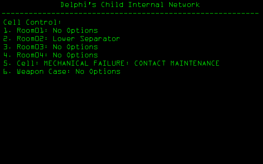Choose the Lower Separator option

click(86, 39)
